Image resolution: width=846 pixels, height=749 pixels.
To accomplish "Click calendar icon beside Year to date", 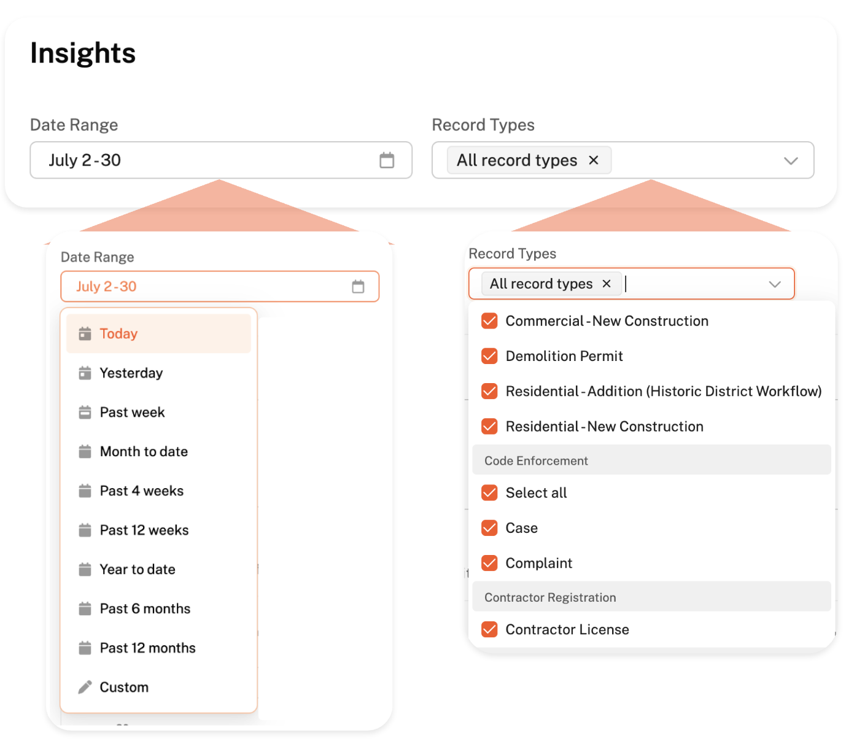I will coord(85,570).
